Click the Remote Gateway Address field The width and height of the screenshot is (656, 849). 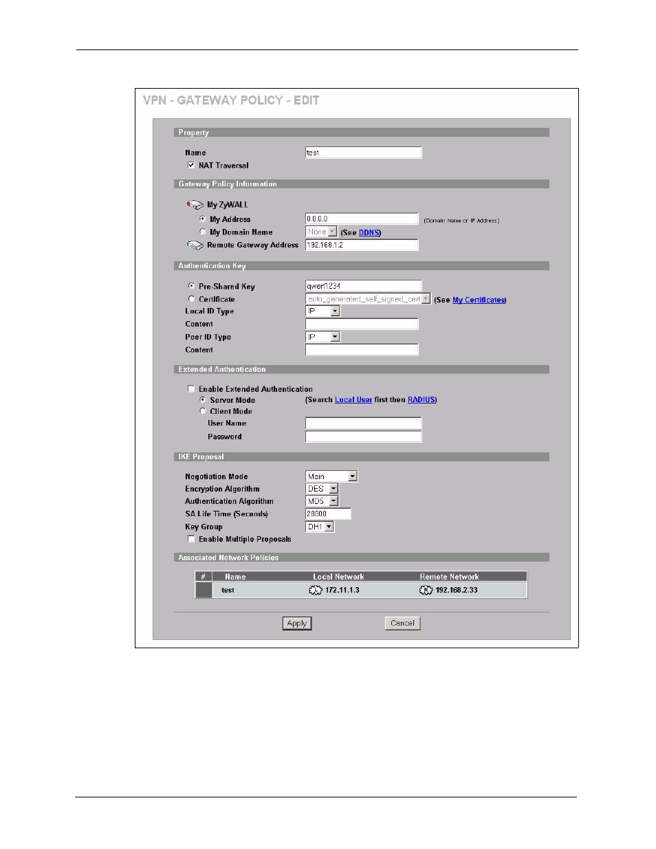(362, 245)
